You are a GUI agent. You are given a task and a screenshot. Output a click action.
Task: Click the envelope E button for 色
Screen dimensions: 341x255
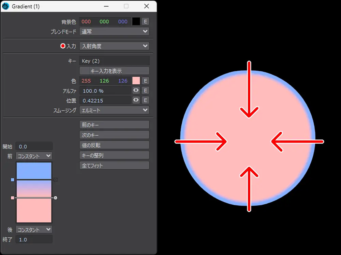click(145, 81)
